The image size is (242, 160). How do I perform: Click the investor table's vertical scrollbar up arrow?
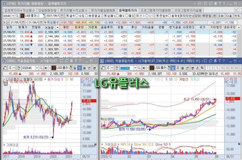pyautogui.click(x=239, y=27)
